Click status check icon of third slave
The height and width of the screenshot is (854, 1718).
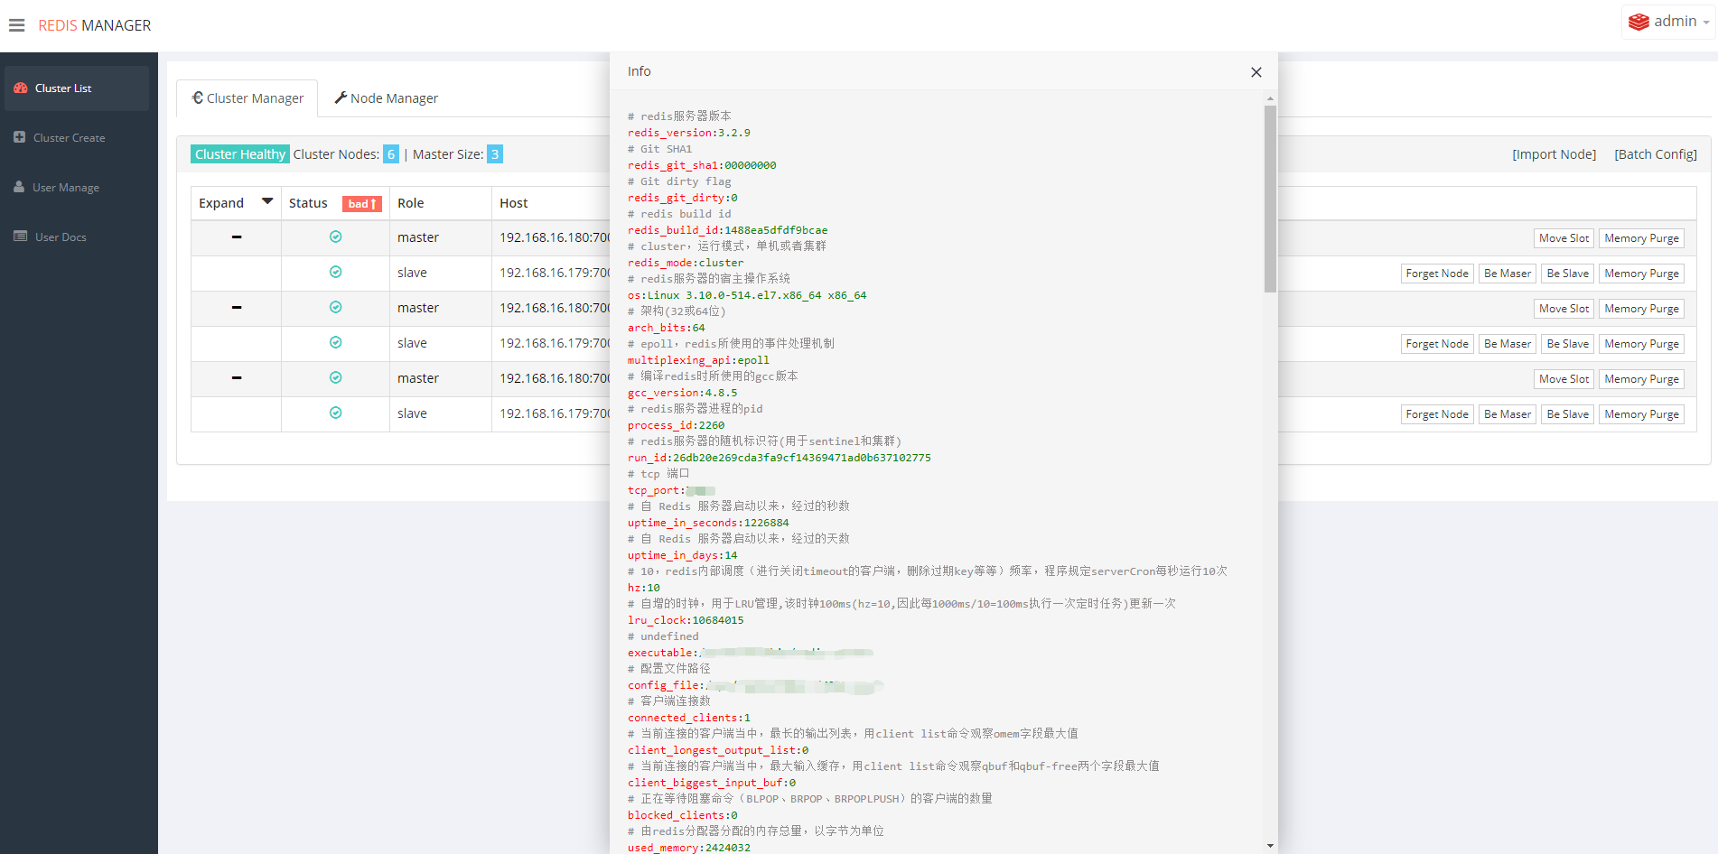pyautogui.click(x=336, y=413)
